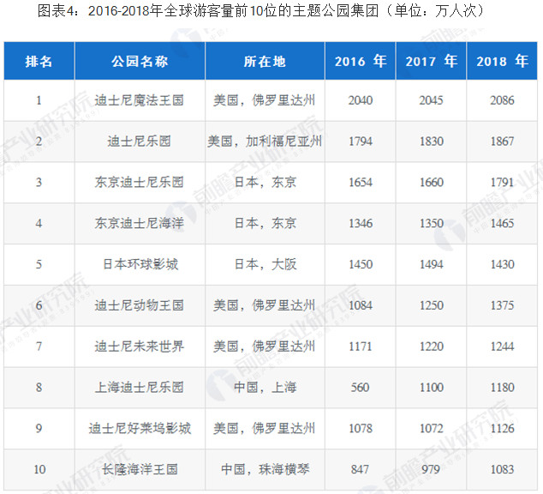The height and width of the screenshot is (494, 543).
Task: Select the 东京迪士尼乐园 park name cell
Action: pyautogui.click(x=140, y=183)
